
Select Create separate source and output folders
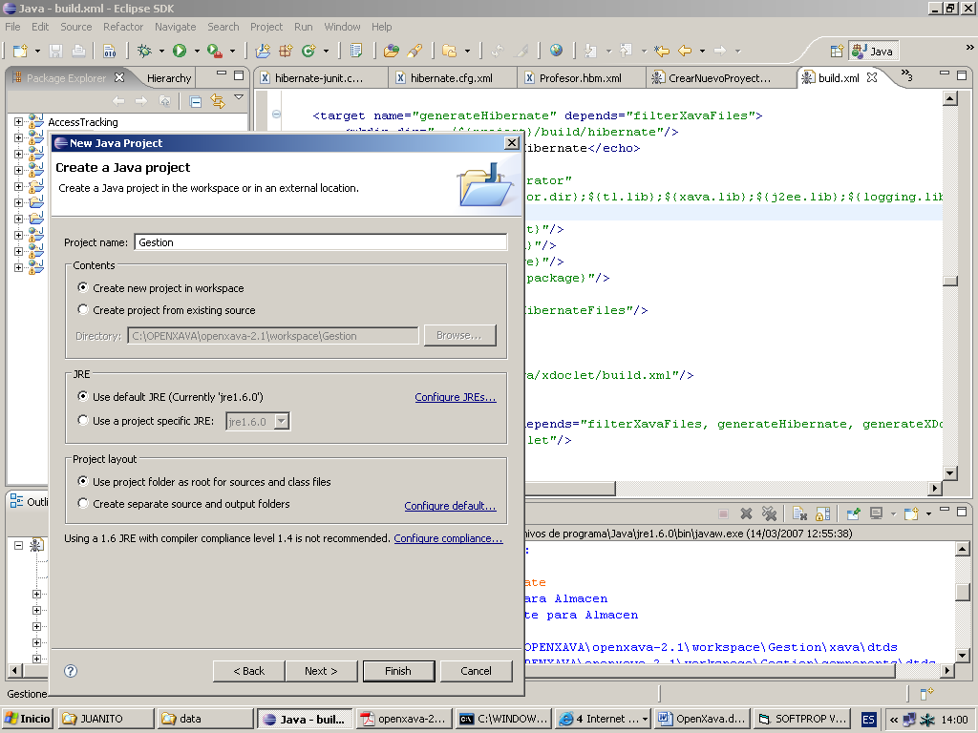click(x=83, y=504)
